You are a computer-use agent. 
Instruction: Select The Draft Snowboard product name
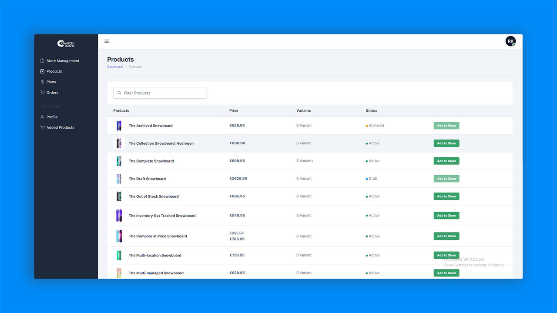(x=147, y=179)
